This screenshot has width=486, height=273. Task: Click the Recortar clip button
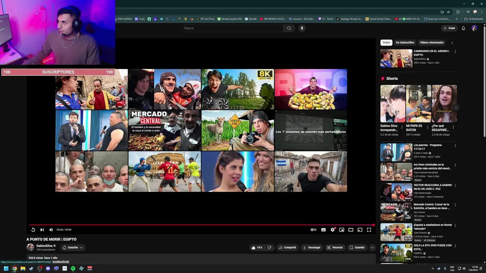coord(335,248)
